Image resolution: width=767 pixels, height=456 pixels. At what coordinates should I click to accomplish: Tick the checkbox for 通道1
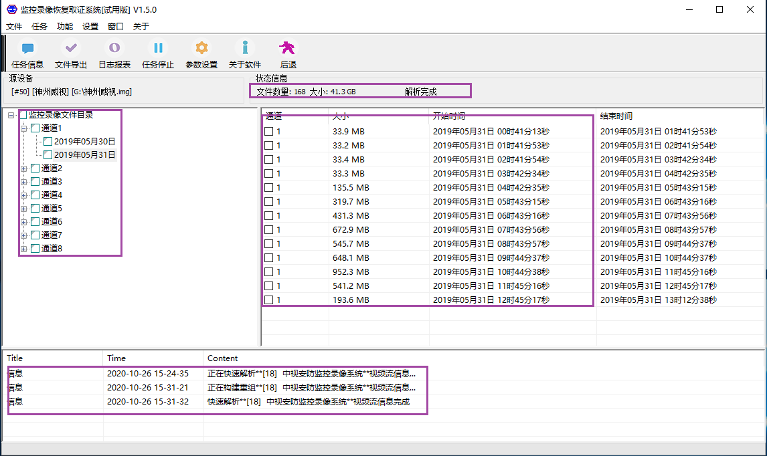click(35, 128)
